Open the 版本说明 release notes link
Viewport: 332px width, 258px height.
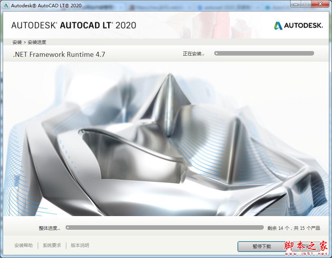click(80, 245)
